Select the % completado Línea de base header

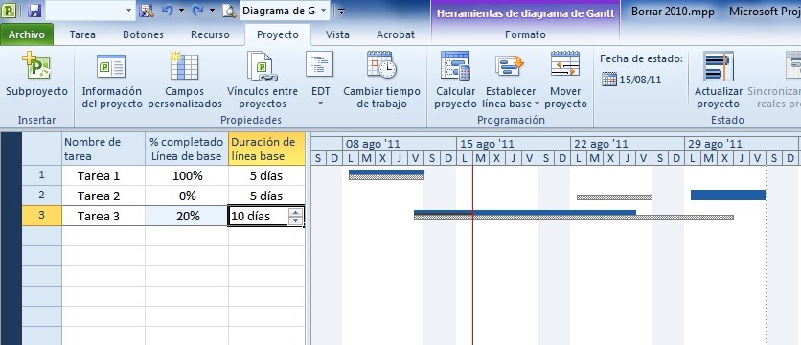point(187,149)
